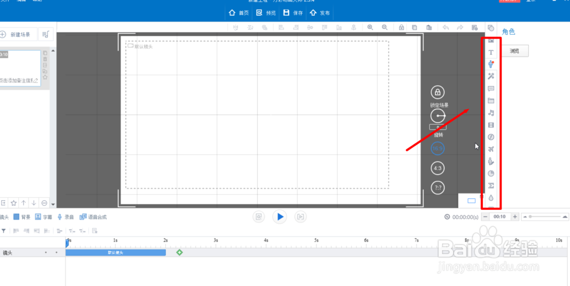This screenshot has width=570, height=286.
Task: Delete the scene via trash icon
Action: 45,59
